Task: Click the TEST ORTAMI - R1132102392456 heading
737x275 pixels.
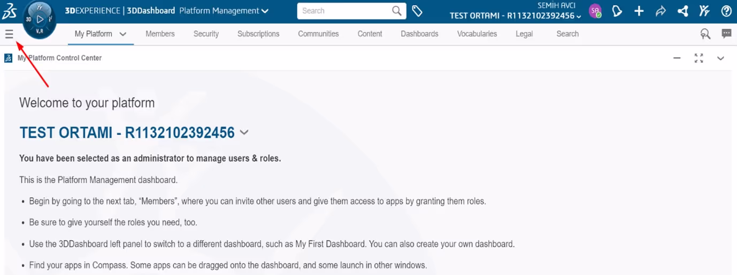Action: tap(127, 132)
